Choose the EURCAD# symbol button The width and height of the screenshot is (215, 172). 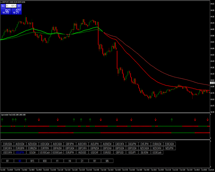pos(169,144)
